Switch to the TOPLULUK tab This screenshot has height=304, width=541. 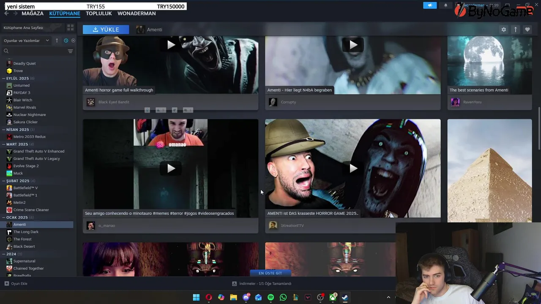pos(99,14)
